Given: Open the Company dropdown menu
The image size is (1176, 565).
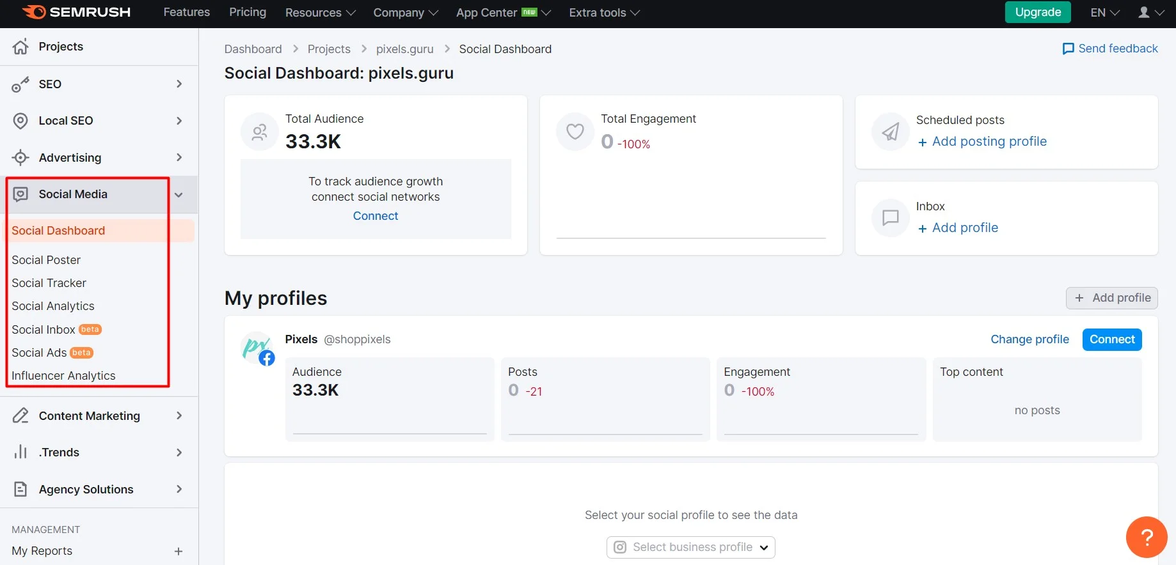Looking at the screenshot, I should click(x=406, y=12).
